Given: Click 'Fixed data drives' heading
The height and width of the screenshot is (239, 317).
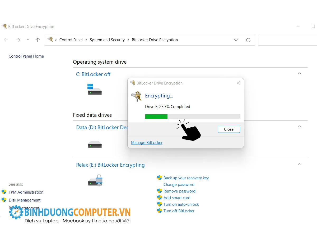Looking at the screenshot, I should click(92, 115).
